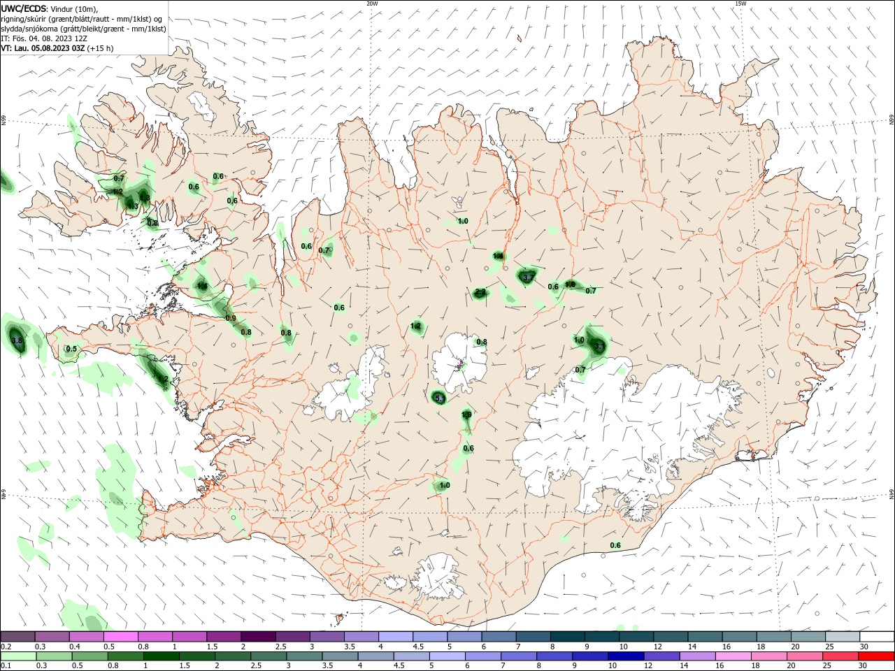Viewport: 895px width, 671px height.
Task: Click the 0.9 precipitation value on the map
Action: click(x=231, y=318)
